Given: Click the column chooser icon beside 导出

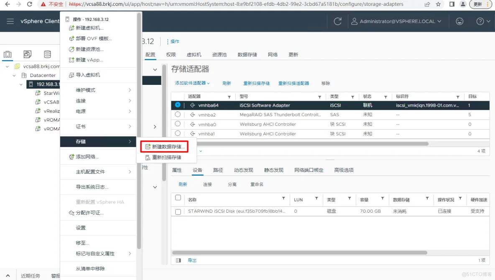Looking at the screenshot, I should [x=179, y=260].
